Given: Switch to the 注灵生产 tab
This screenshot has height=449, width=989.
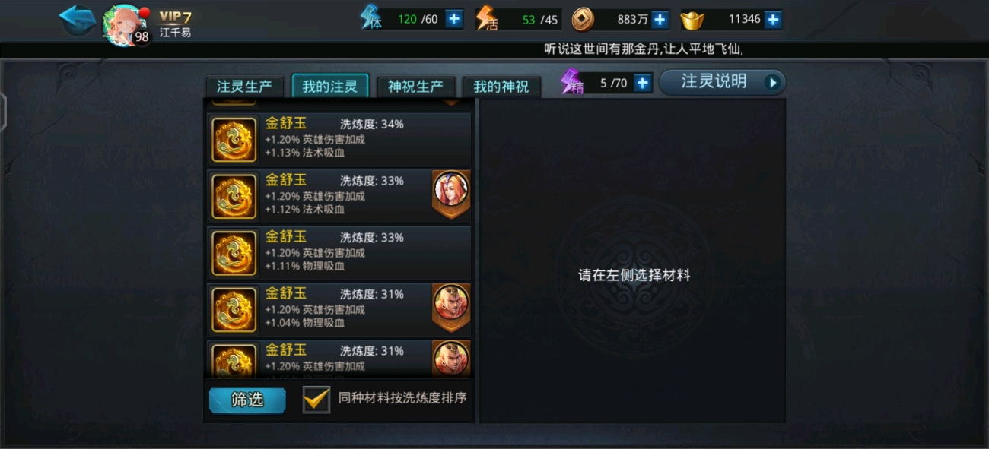Looking at the screenshot, I should 244,87.
